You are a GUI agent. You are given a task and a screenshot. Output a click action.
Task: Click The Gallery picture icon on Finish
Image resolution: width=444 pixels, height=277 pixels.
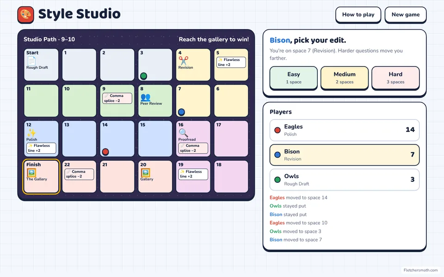31,172
